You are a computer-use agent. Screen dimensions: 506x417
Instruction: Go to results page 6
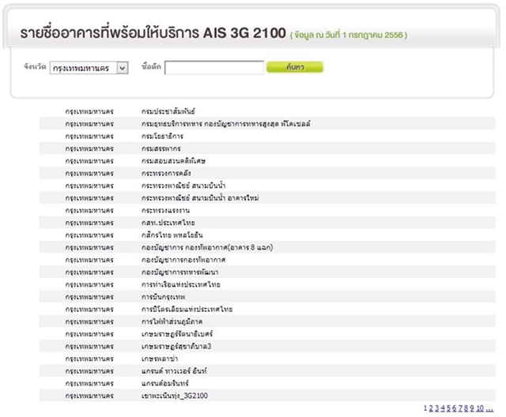[455, 408]
